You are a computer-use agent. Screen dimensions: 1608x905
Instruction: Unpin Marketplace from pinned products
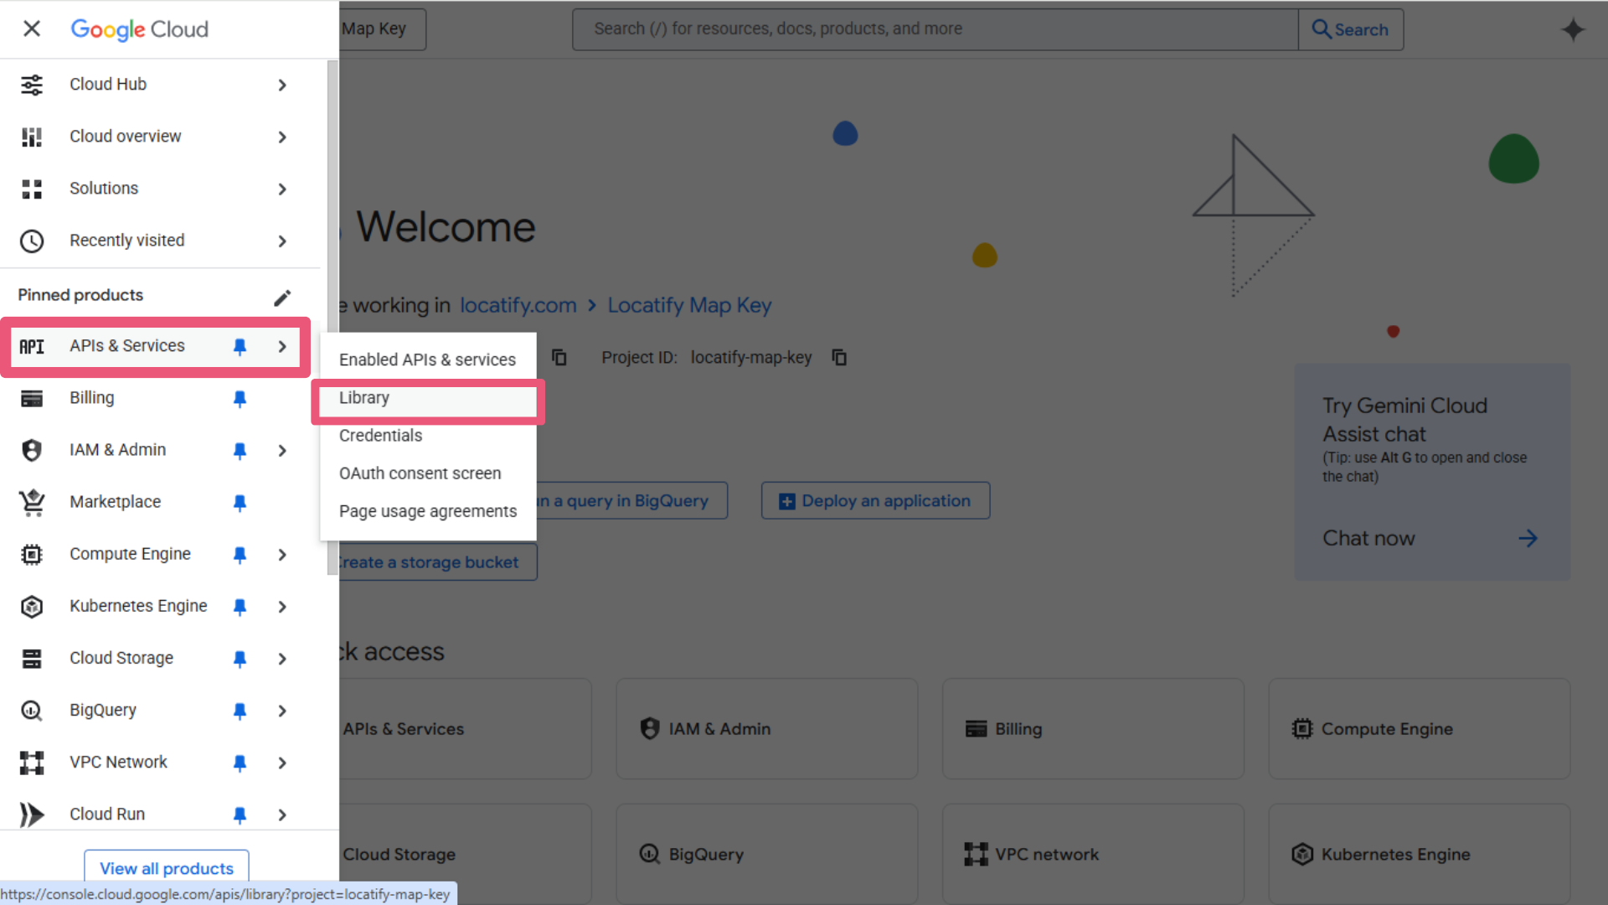[x=240, y=503]
